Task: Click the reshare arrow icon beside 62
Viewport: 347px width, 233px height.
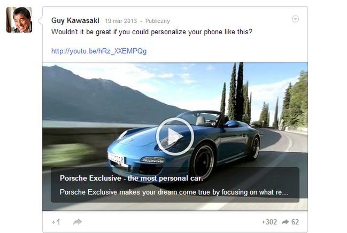Action: point(286,222)
